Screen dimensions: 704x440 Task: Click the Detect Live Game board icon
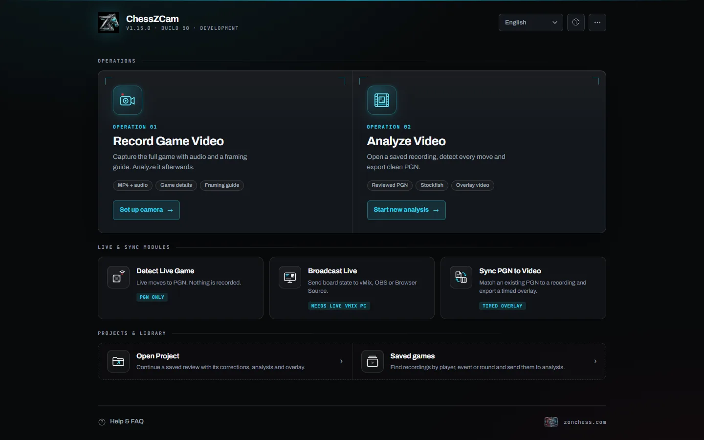118,277
